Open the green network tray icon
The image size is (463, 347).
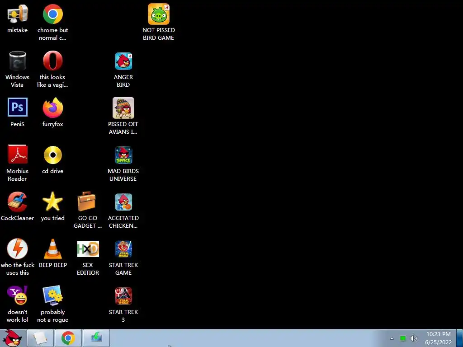tap(403, 338)
